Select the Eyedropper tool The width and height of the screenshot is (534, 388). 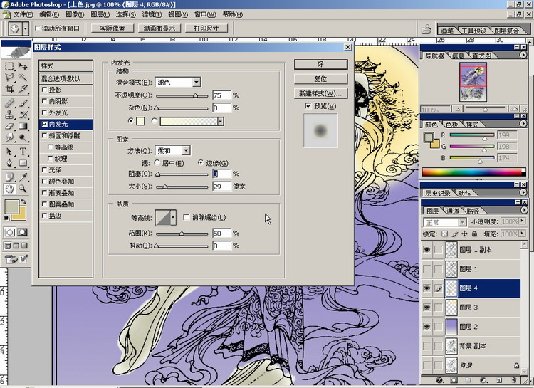tap(23, 177)
